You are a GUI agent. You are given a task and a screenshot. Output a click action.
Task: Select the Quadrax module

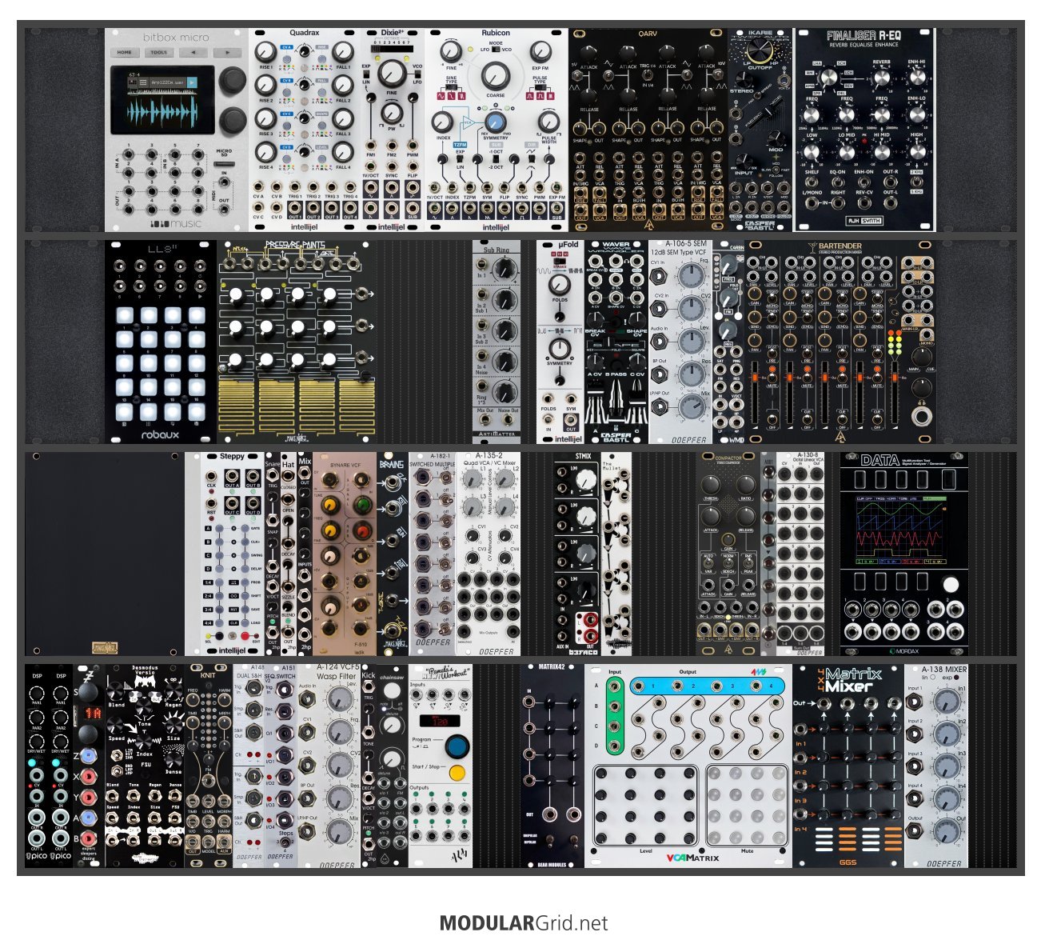pyautogui.click(x=305, y=130)
